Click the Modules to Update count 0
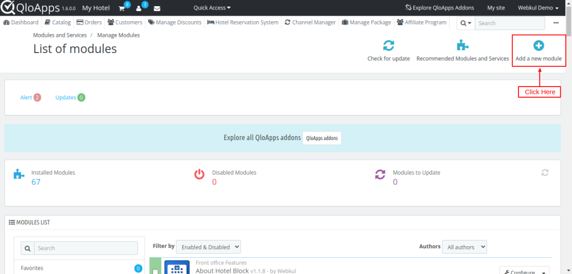 [395, 182]
